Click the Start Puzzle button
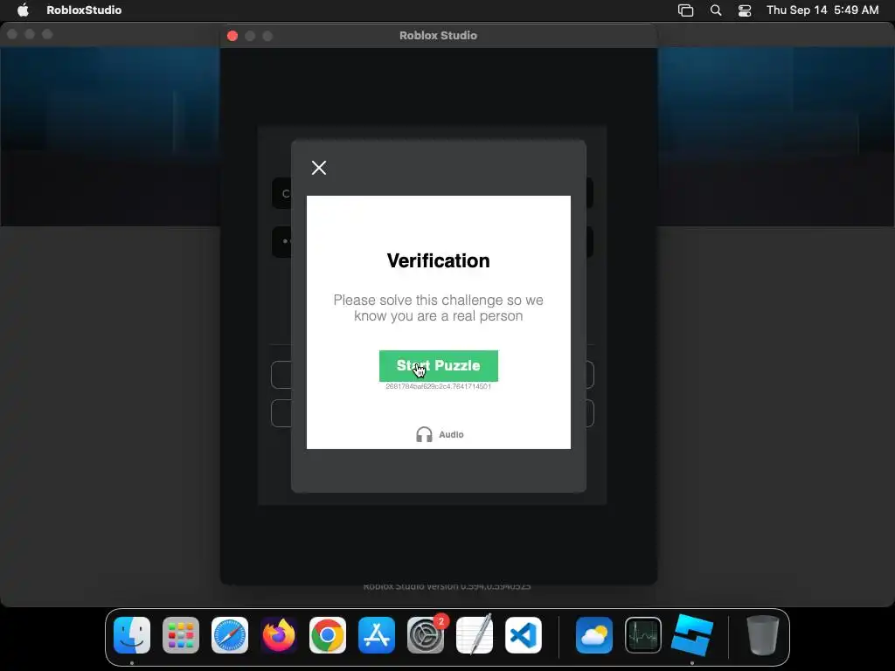The height and width of the screenshot is (671, 895). pos(439,366)
